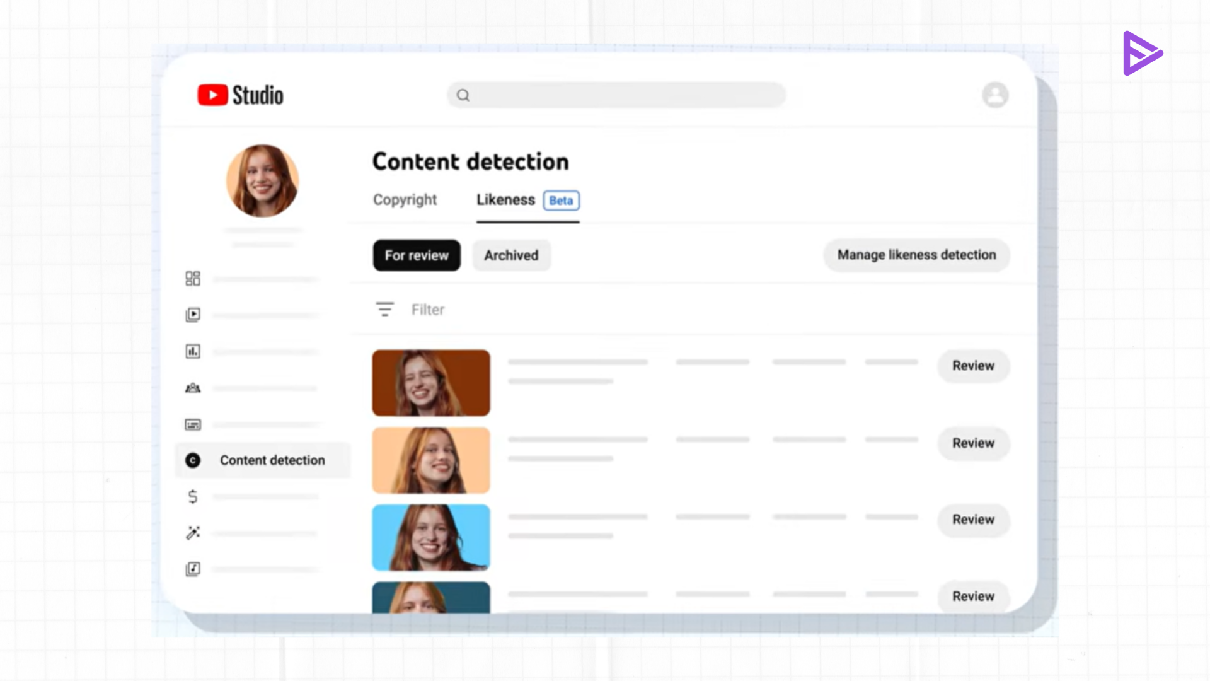Click the YouTube Studio logo

click(x=239, y=95)
